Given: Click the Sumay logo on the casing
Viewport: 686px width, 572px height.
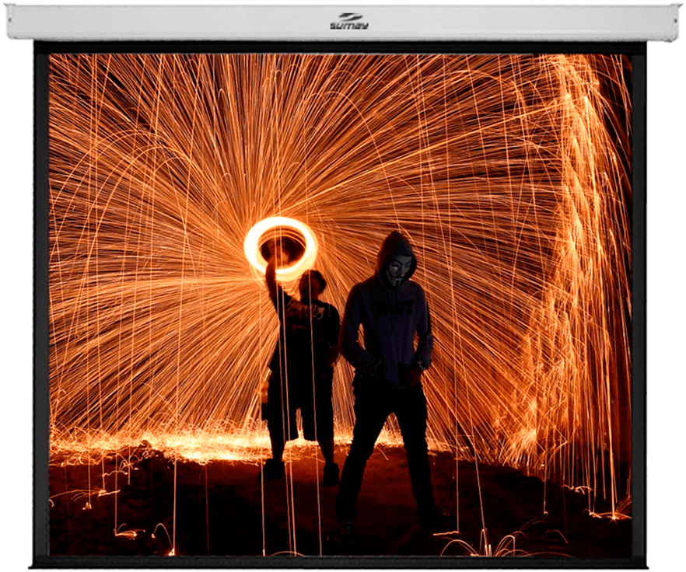Looking at the screenshot, I should 348,21.
